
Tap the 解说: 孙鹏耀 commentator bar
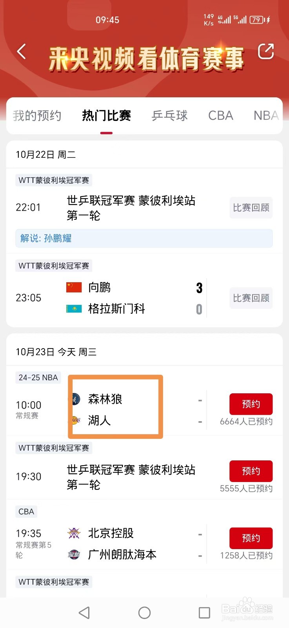click(144, 238)
